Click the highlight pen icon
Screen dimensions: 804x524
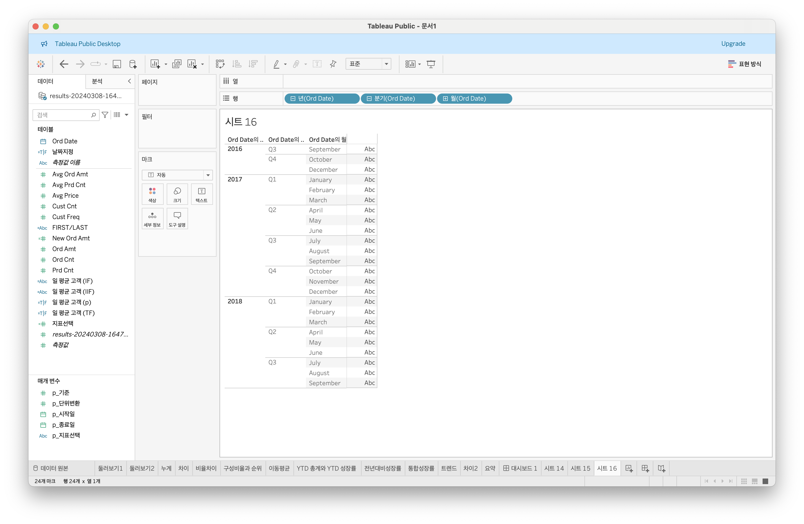(x=276, y=64)
